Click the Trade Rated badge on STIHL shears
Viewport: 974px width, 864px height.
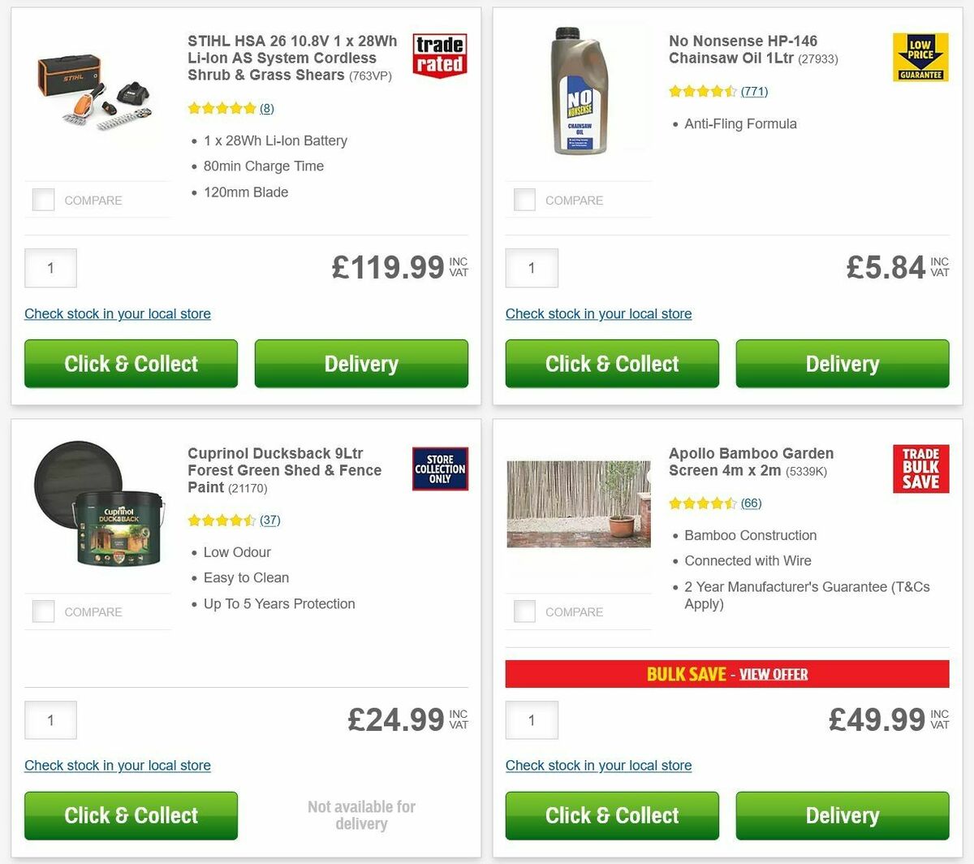click(439, 55)
